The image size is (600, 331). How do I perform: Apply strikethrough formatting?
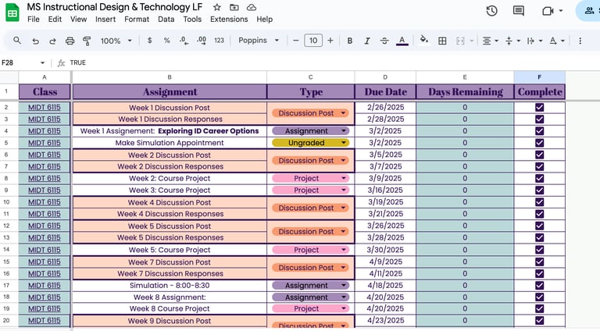pyautogui.click(x=384, y=41)
